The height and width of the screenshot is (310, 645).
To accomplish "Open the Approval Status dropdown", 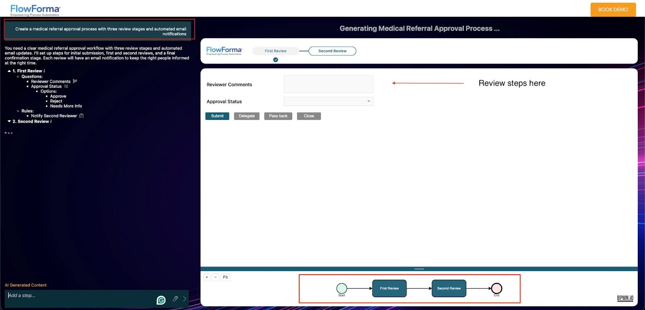I will (x=329, y=101).
